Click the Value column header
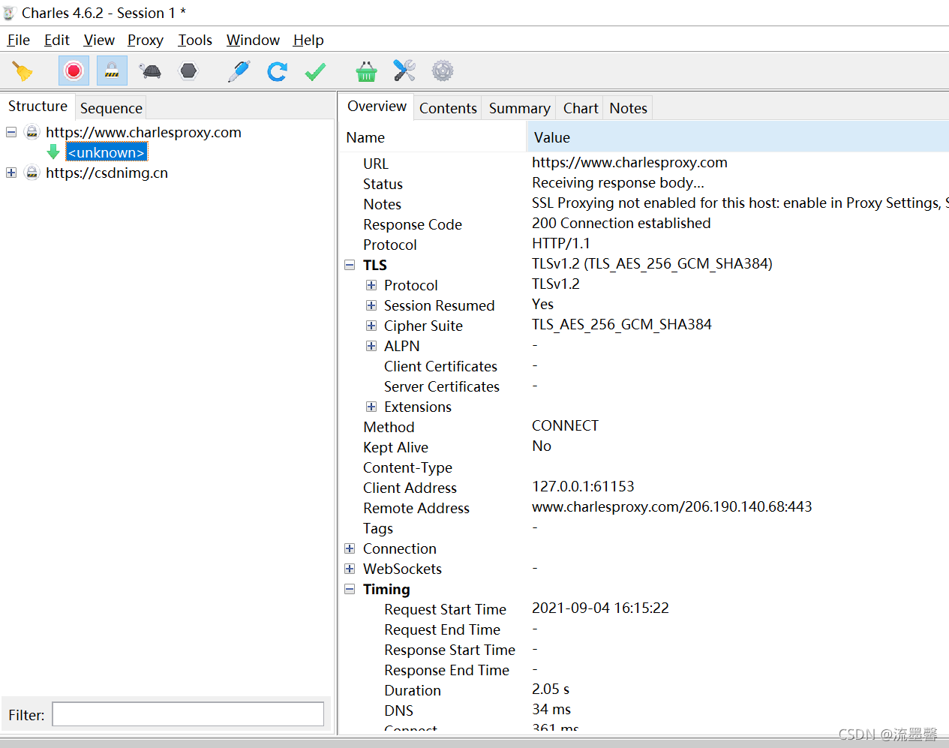This screenshot has height=748, width=949. pyautogui.click(x=738, y=137)
